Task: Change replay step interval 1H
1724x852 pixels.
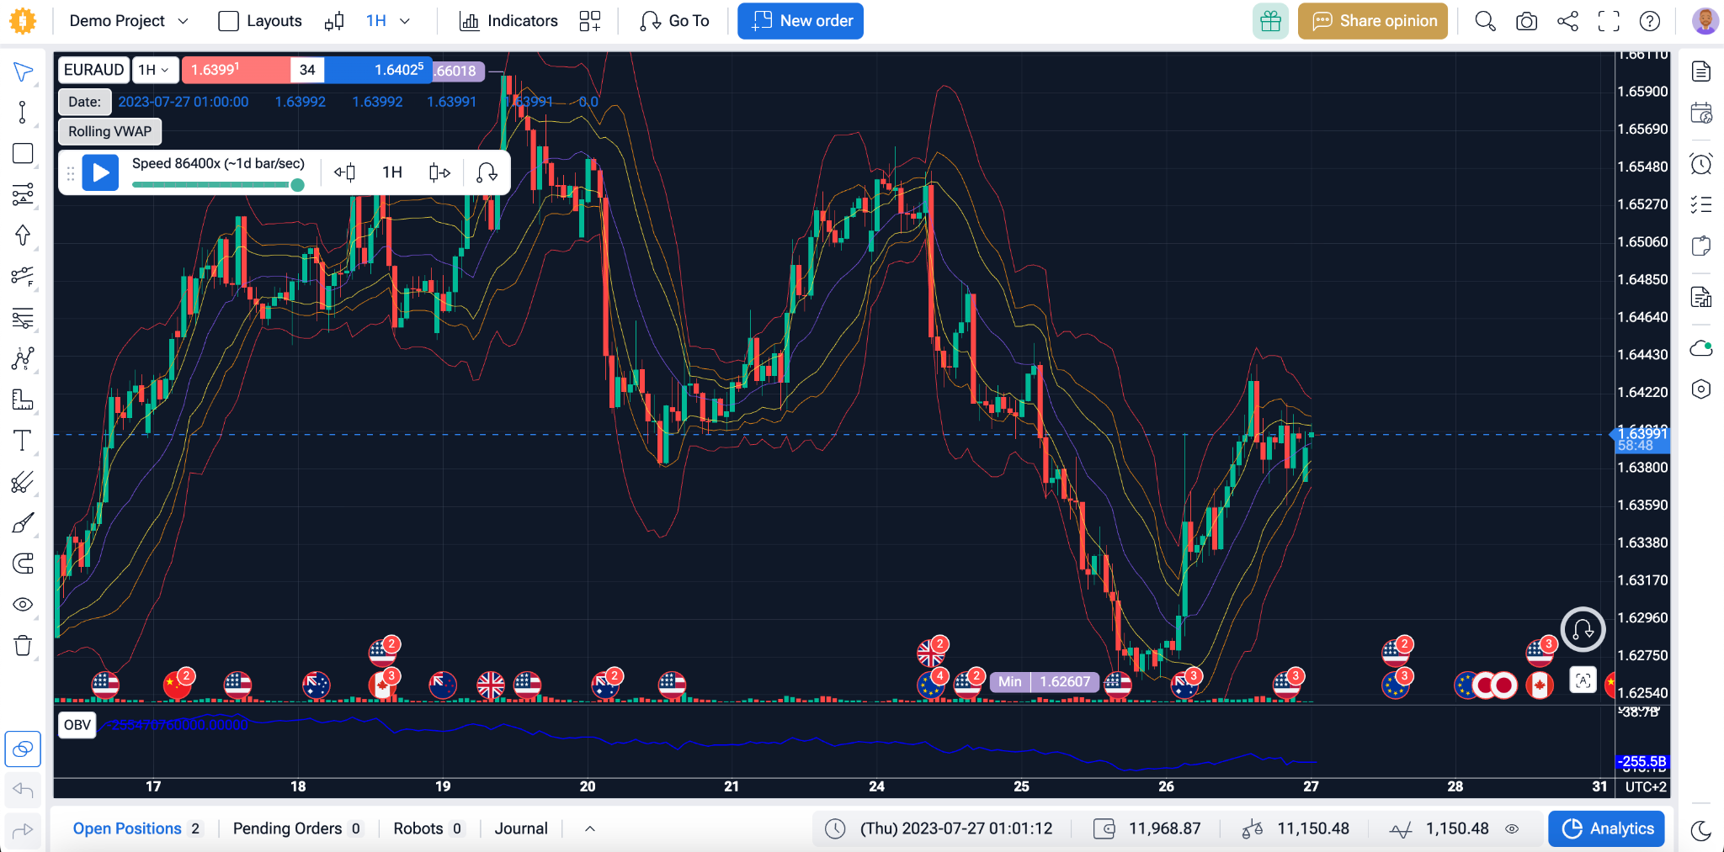Action: (x=392, y=172)
